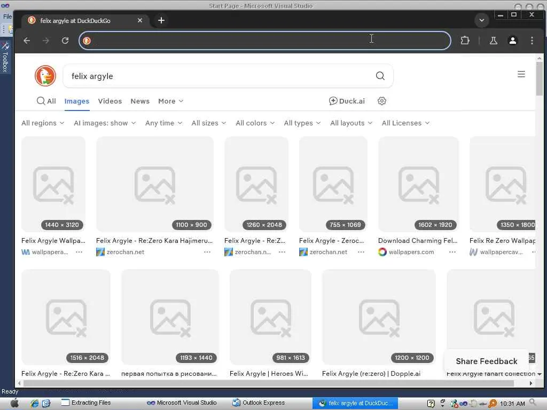The height and width of the screenshot is (410, 547).
Task: Go back with the browser back arrow
Action: (27, 41)
